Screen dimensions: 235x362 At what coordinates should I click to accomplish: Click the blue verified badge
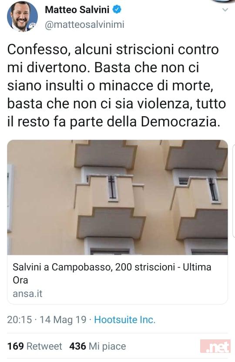(x=117, y=10)
